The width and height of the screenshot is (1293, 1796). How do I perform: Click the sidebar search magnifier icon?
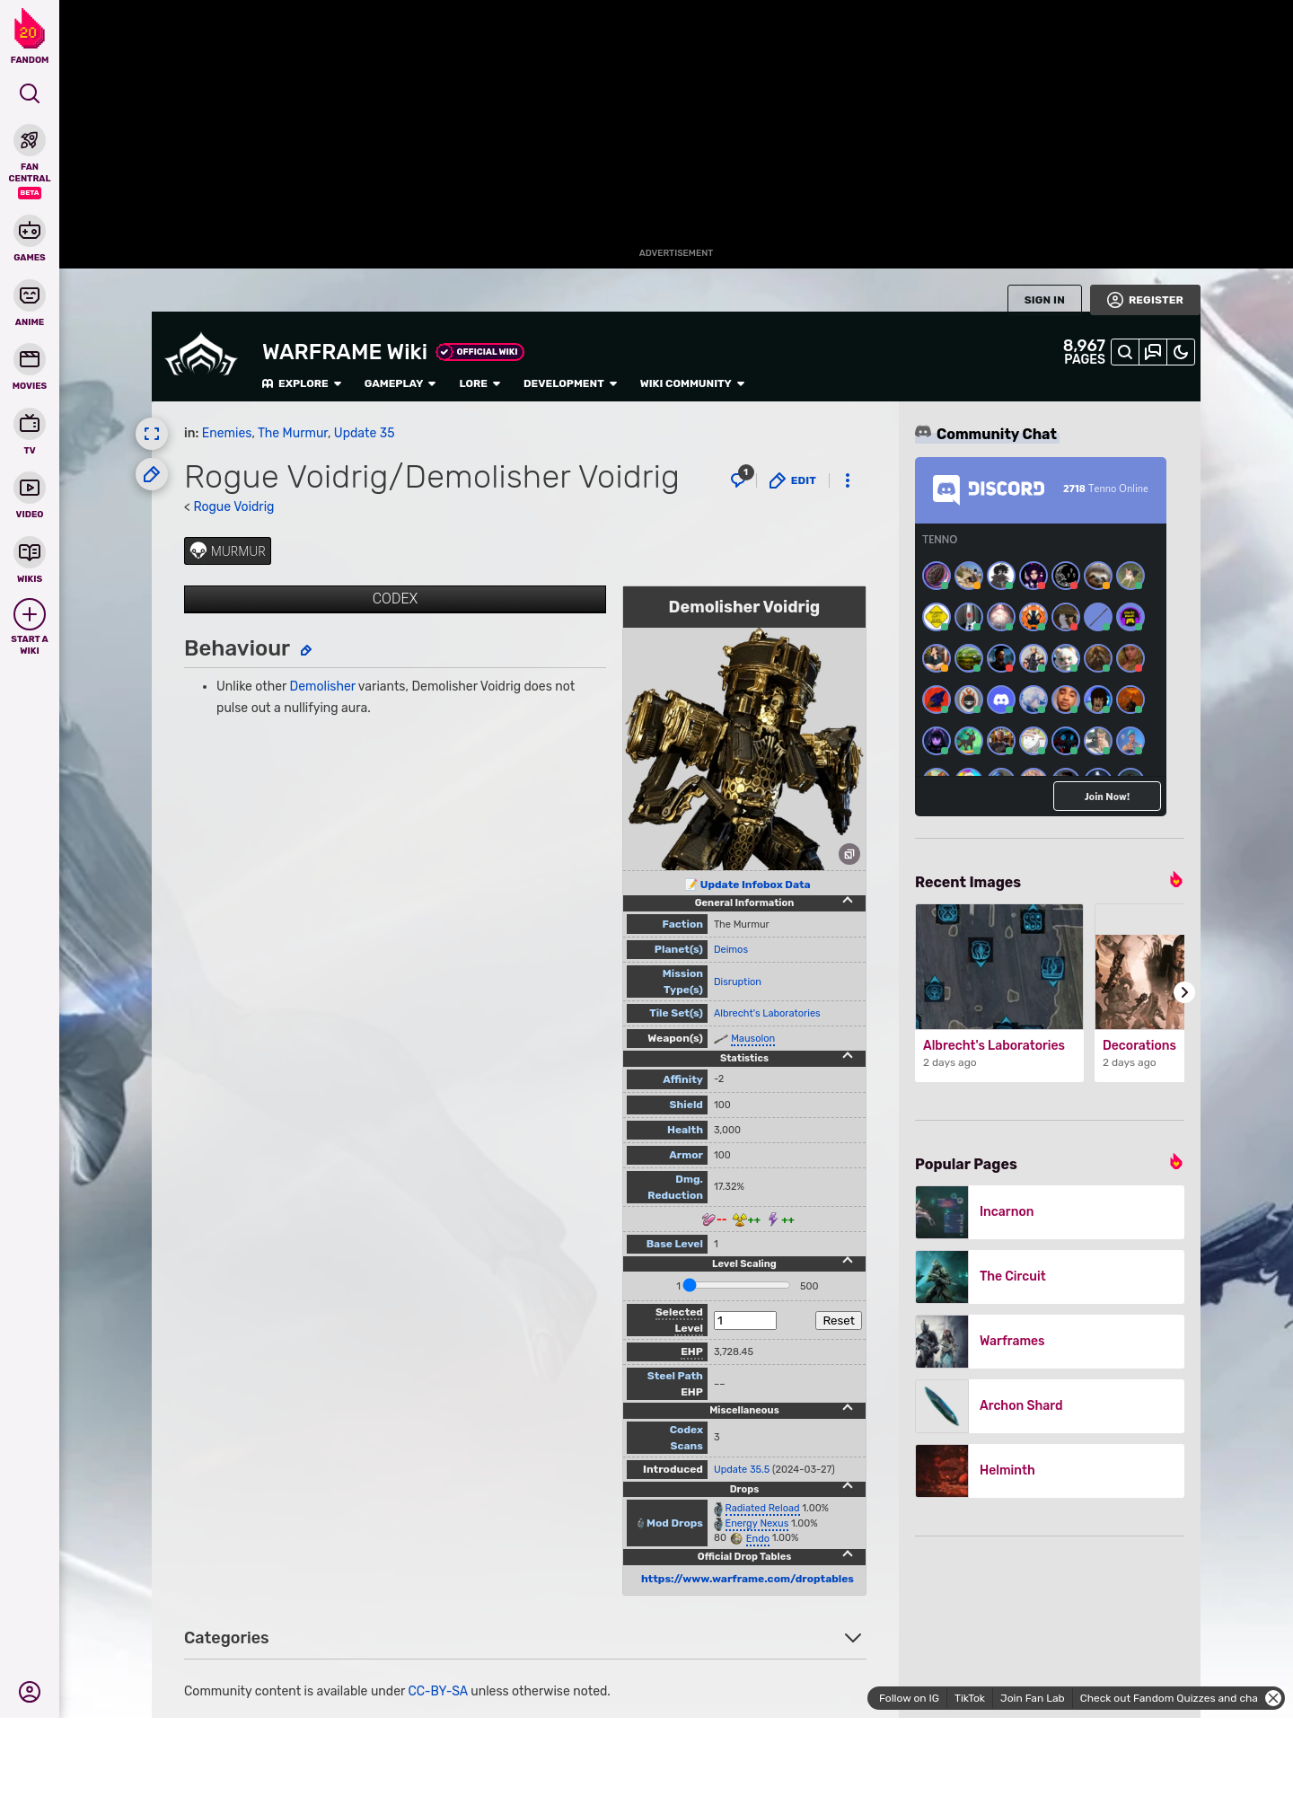(x=30, y=93)
